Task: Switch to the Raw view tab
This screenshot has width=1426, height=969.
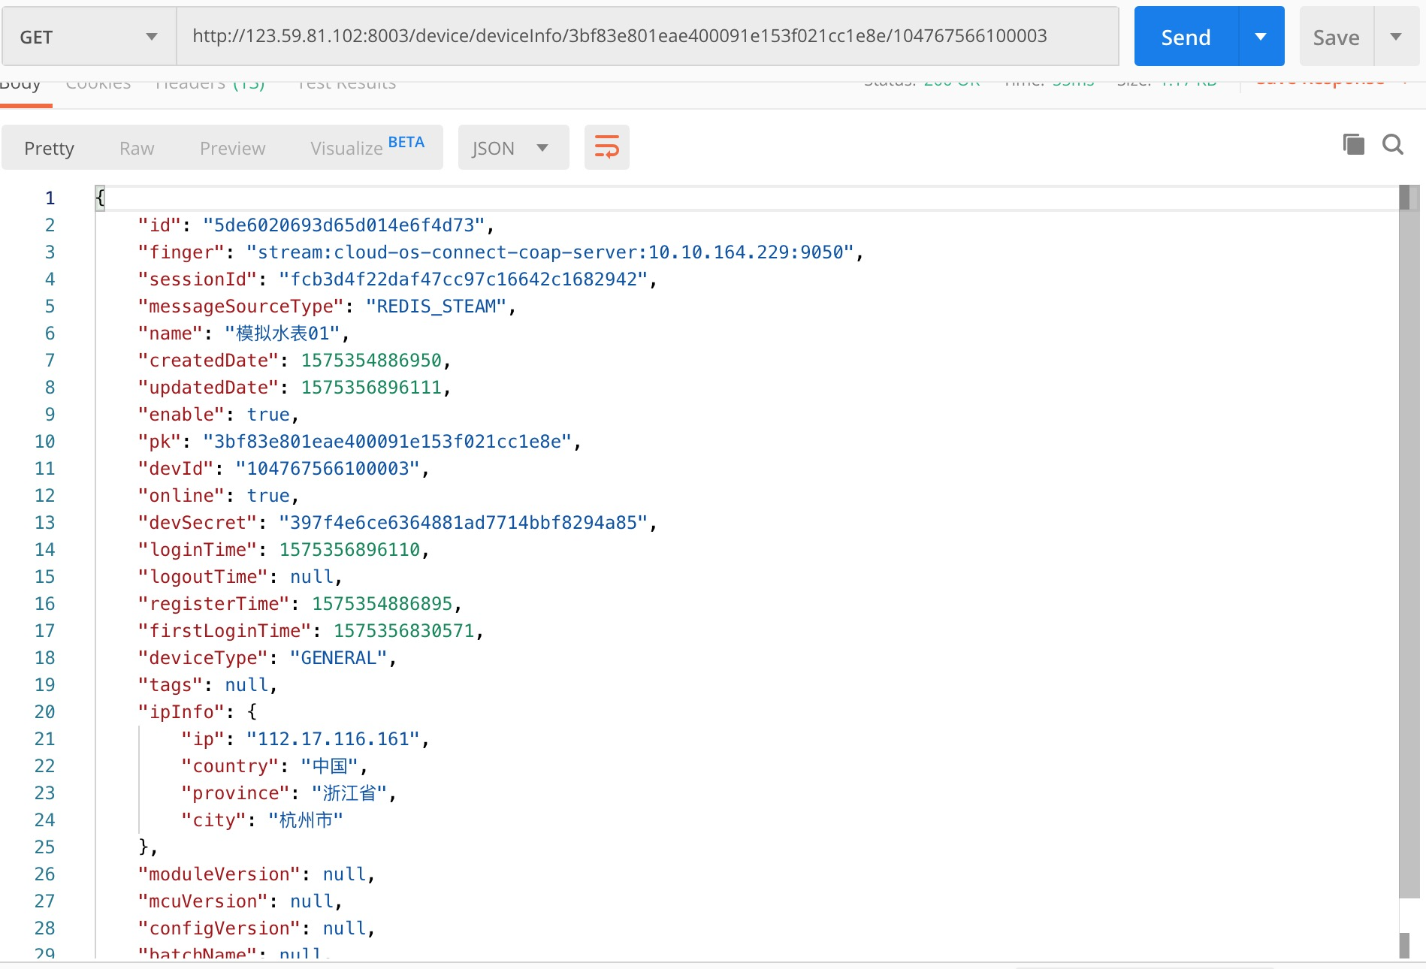Action: pos(137,148)
